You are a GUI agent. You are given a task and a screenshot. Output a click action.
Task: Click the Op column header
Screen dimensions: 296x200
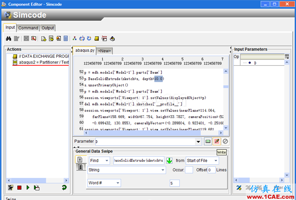click(236, 56)
